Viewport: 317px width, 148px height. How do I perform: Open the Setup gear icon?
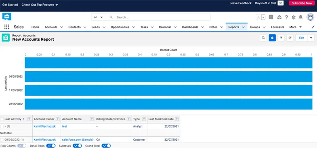point(293,17)
